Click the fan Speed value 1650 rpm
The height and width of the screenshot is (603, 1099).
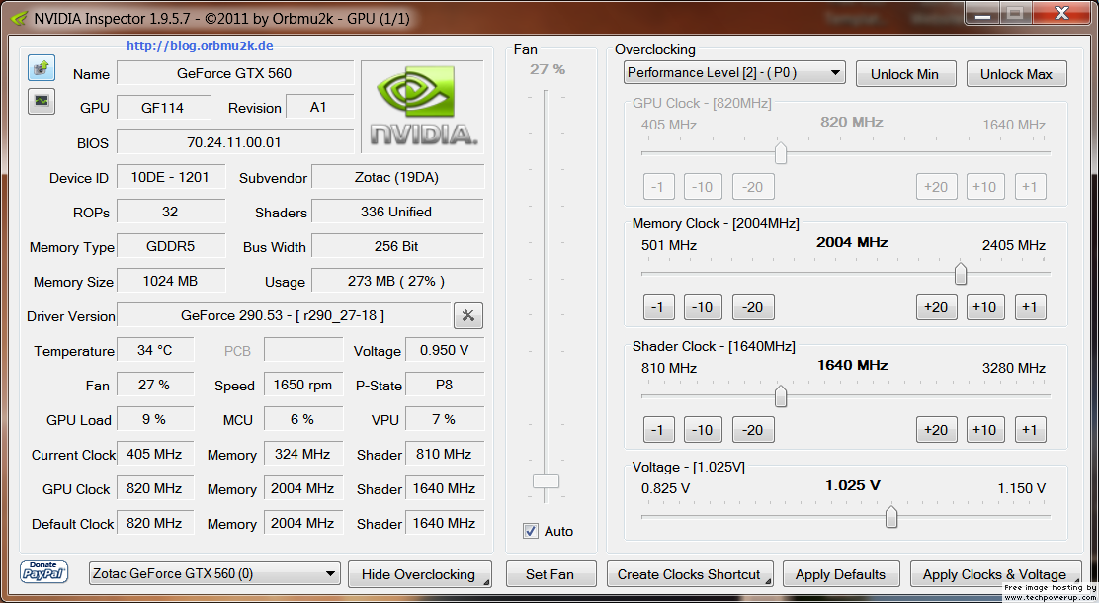(302, 385)
